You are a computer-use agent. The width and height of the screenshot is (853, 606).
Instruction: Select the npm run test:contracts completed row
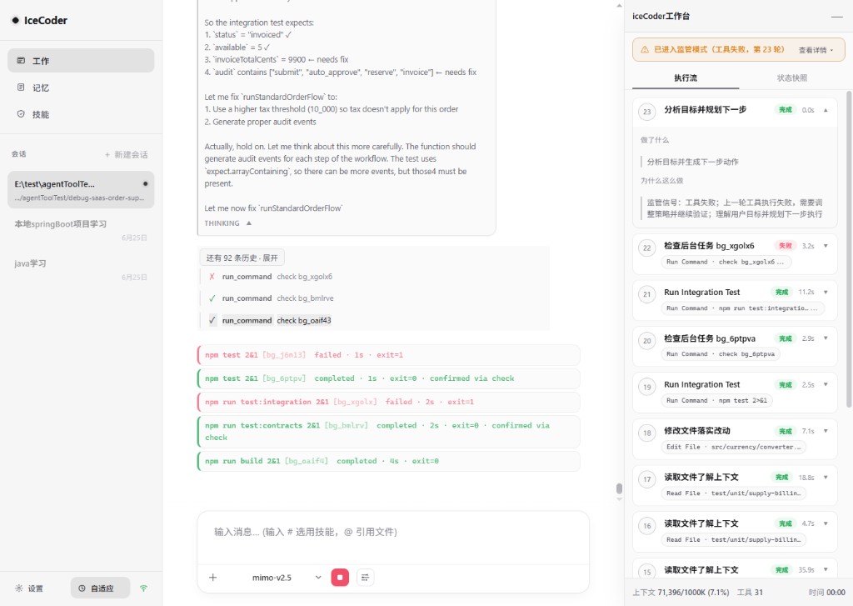pos(388,431)
